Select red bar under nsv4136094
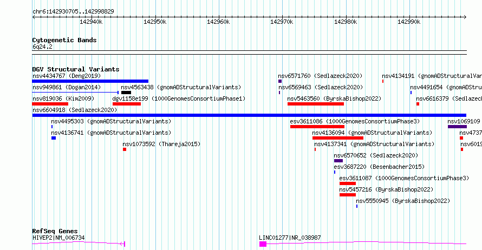Viewport: 482px width, 250px height. (x=338, y=138)
